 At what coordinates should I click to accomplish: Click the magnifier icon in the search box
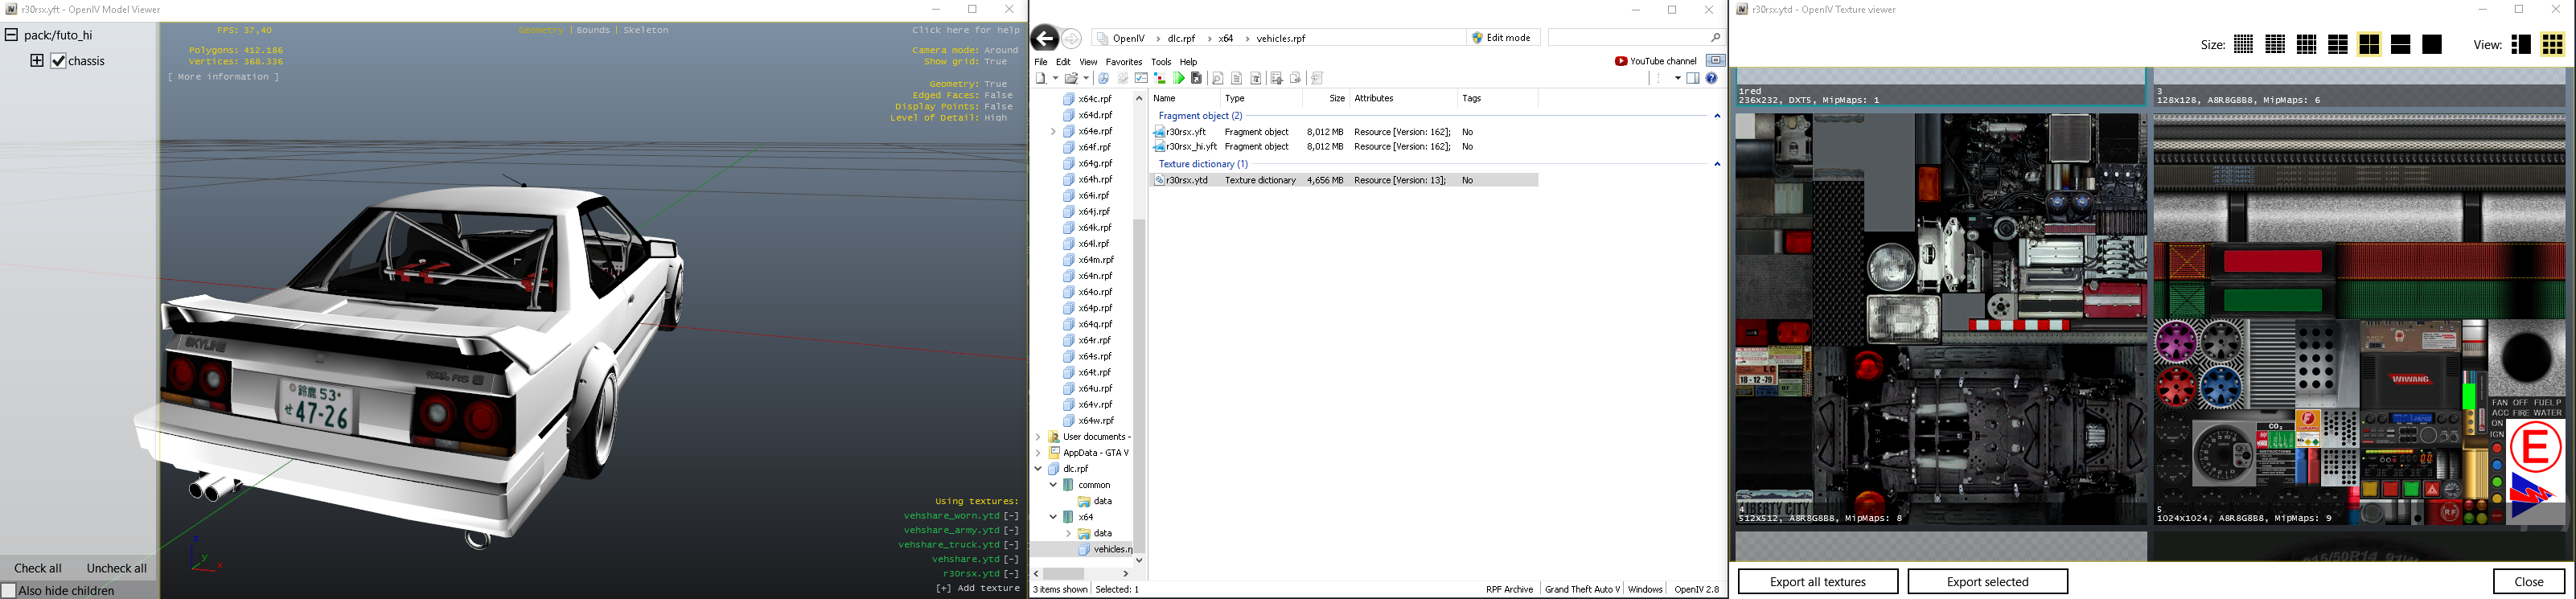tap(1715, 38)
